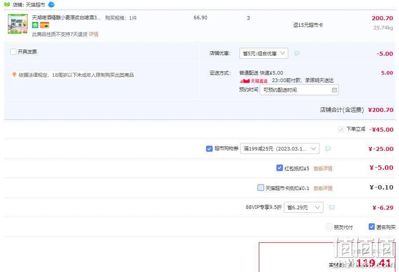Click the orange location pin icon by legal notice
Screen dimensions: 399x272
(14, 75)
